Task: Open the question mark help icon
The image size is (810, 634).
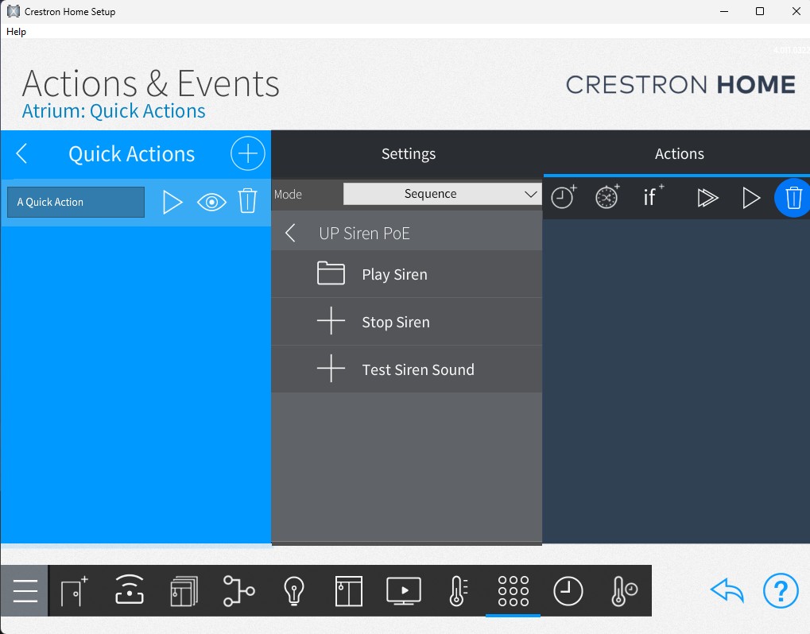Action: pos(781,590)
